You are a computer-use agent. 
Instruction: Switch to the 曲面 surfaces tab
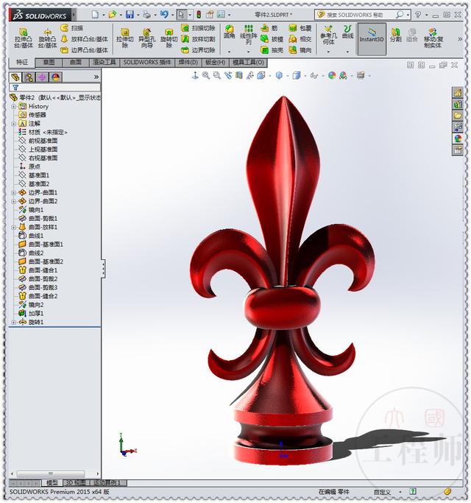[x=76, y=63]
